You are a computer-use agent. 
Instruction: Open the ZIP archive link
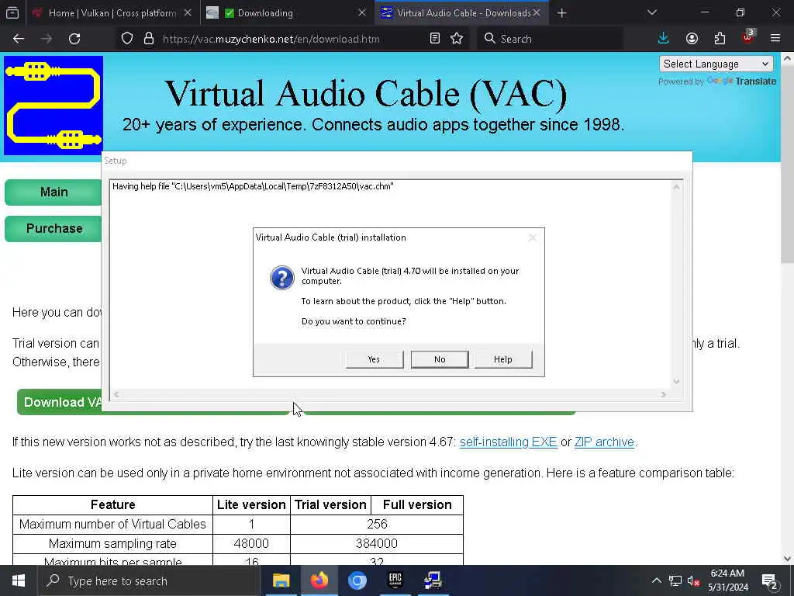tap(604, 442)
